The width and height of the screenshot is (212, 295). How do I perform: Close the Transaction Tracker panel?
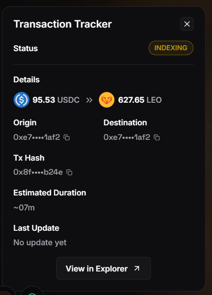[x=187, y=24]
